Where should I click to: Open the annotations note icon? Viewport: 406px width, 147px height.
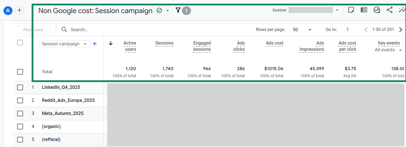tap(351, 10)
